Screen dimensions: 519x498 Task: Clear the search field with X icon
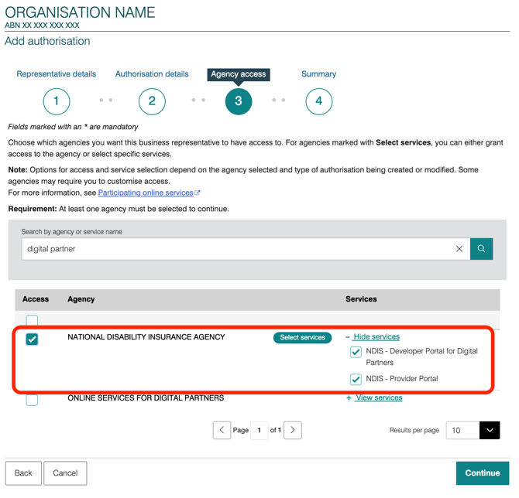[459, 249]
